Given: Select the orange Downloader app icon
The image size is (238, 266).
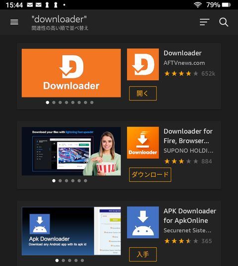Looking at the screenshot, I should pos(143,65).
